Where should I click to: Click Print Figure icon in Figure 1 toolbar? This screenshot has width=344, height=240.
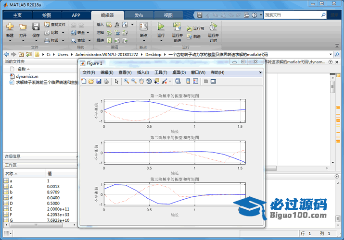(106, 82)
